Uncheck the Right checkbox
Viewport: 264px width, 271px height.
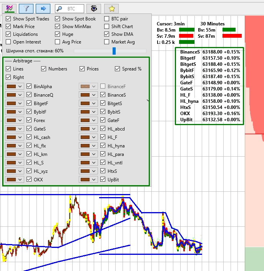point(8,77)
